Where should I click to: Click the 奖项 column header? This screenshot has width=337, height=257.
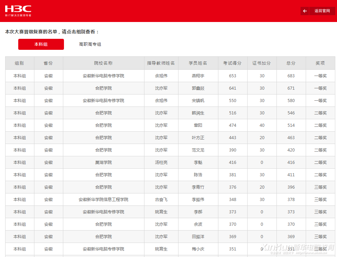point(320,63)
